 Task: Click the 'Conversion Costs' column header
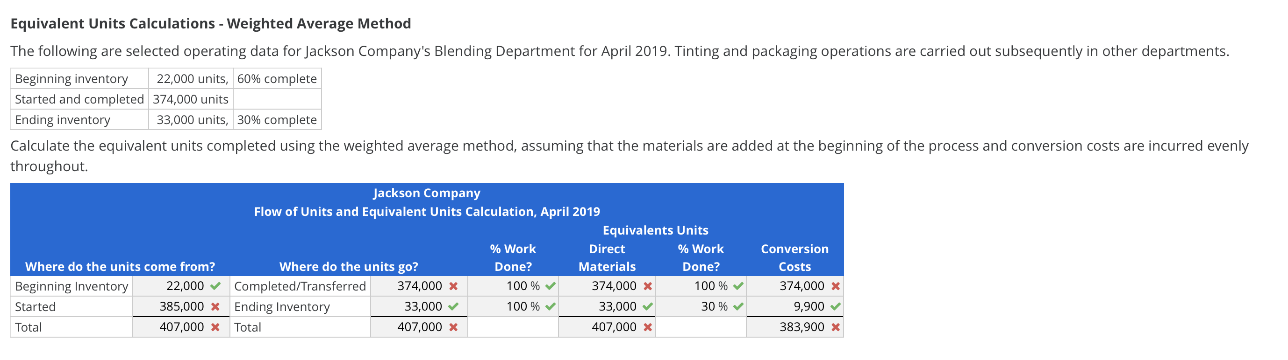coord(795,258)
